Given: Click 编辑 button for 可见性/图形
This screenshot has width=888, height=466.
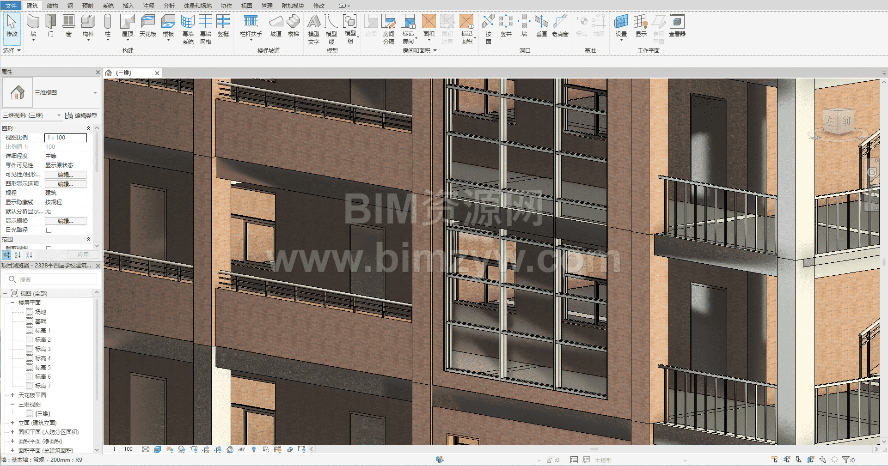Looking at the screenshot, I should [66, 175].
